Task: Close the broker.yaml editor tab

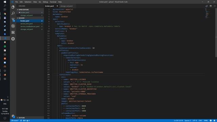Action: pos(57,6)
